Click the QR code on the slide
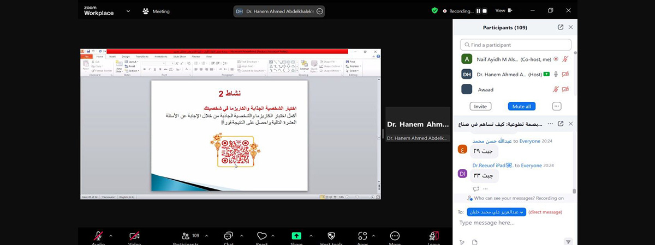Viewport: 655px width, 245px height. tap(235, 152)
